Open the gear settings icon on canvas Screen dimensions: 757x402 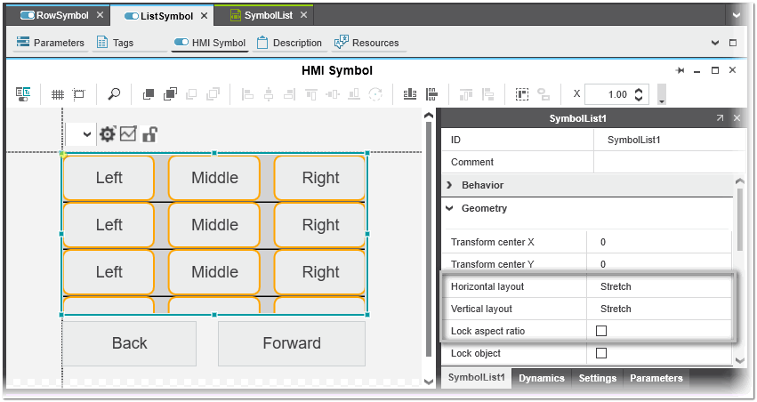108,134
